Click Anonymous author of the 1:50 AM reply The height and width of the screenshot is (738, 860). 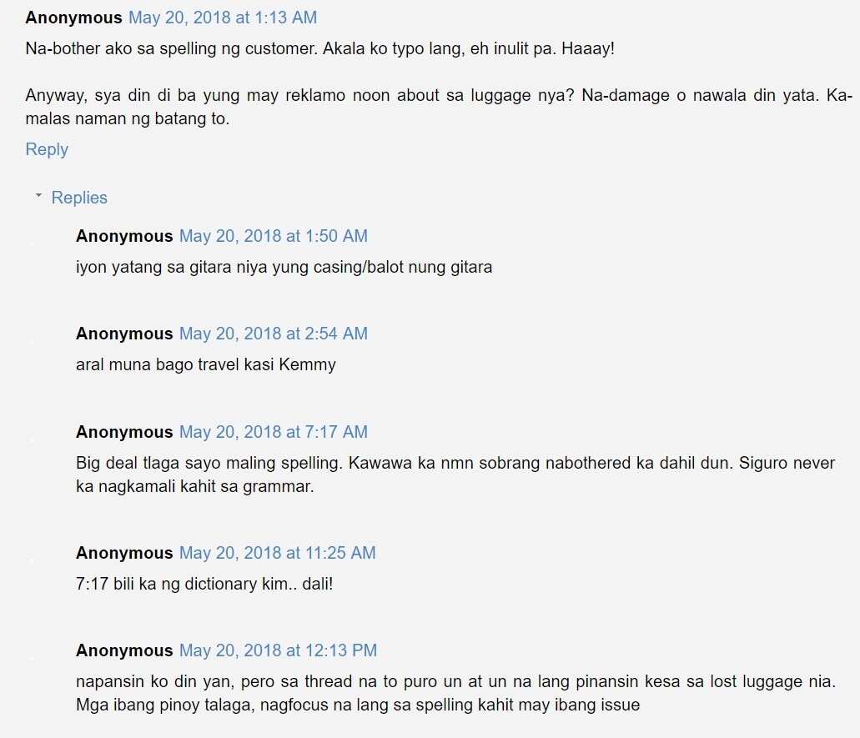pos(124,236)
